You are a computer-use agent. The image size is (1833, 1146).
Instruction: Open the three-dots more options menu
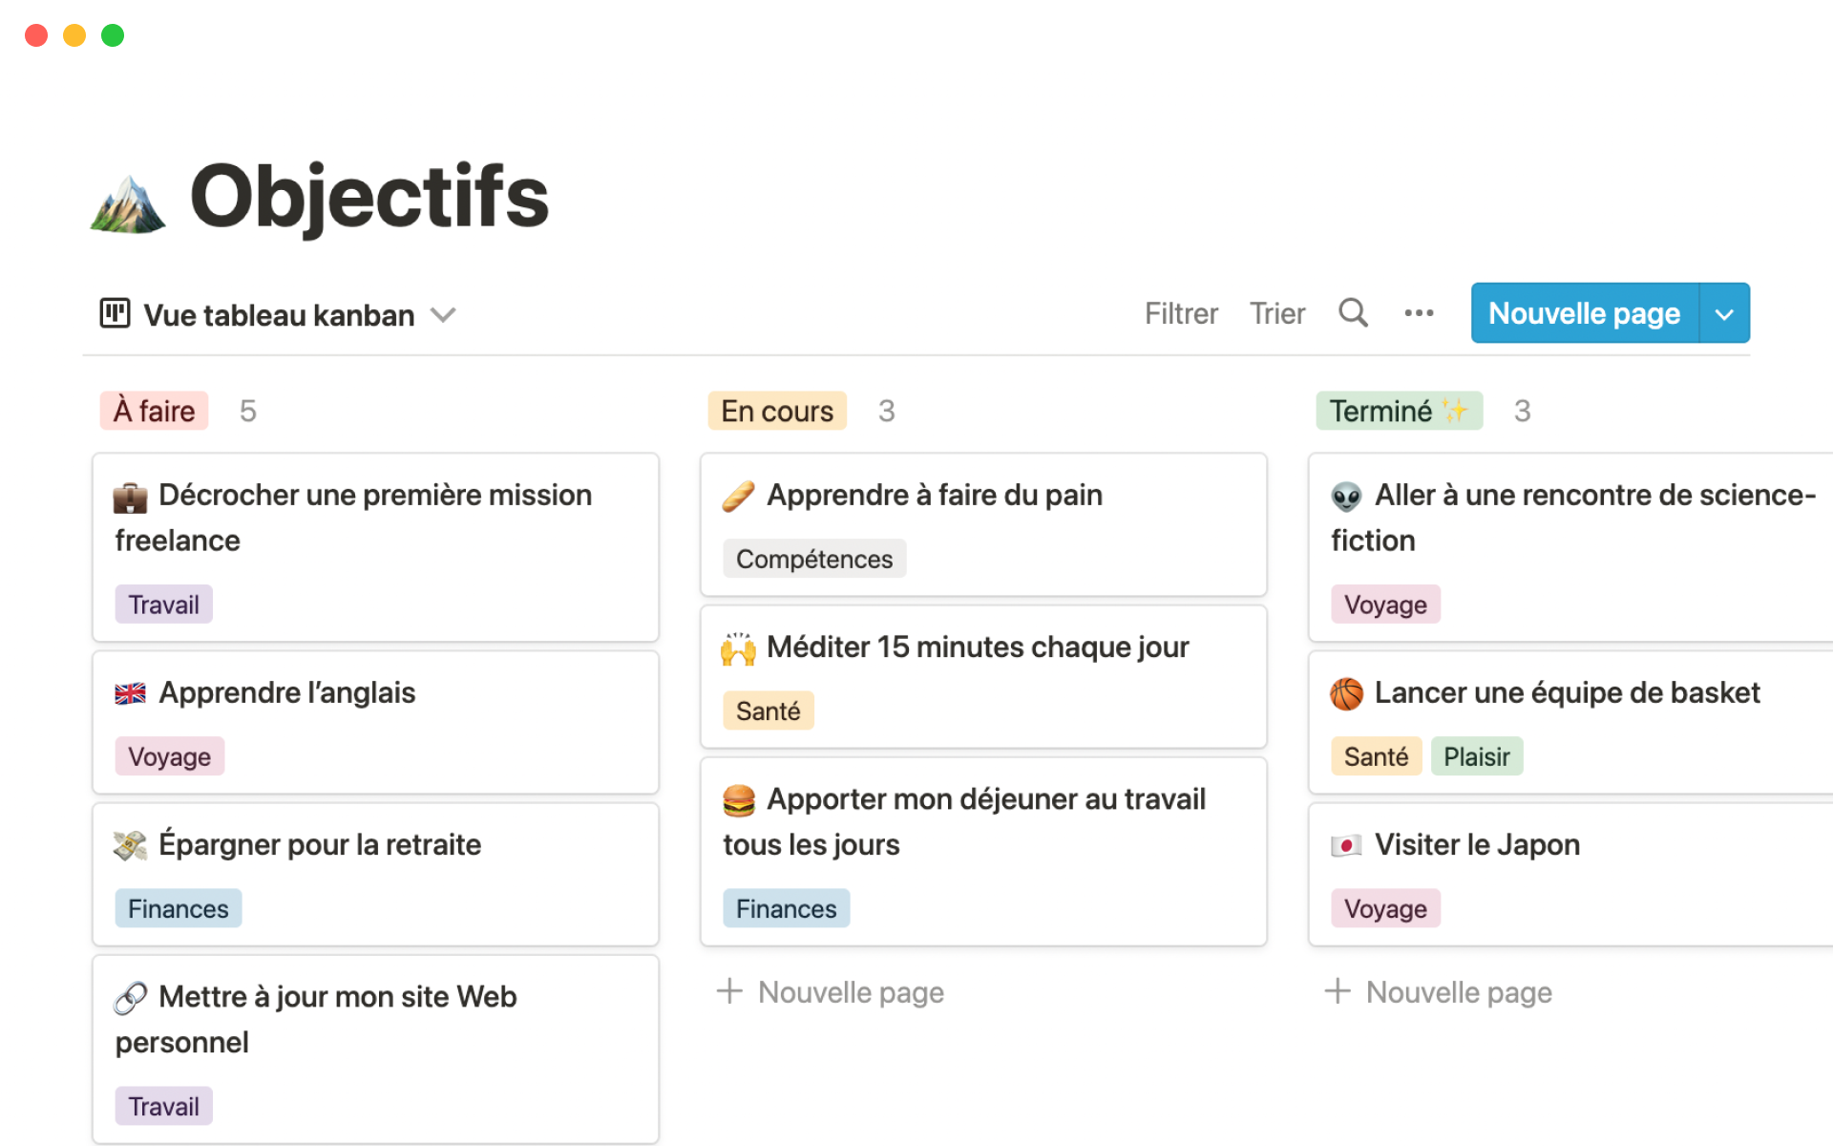[x=1419, y=313]
